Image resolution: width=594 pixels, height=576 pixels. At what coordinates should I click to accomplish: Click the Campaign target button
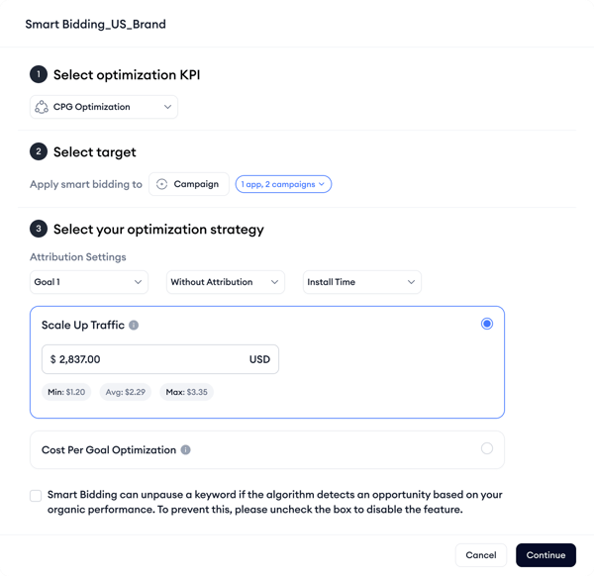[189, 184]
